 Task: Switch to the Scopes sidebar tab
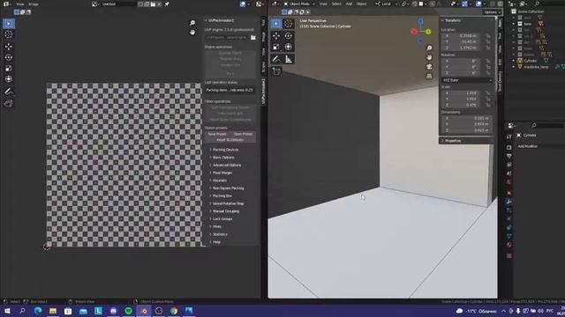(263, 67)
